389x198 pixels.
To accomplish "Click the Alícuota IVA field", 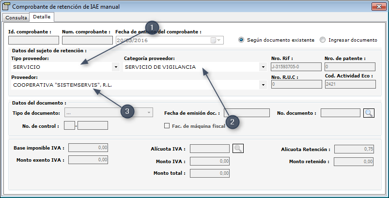I will click(x=210, y=149).
